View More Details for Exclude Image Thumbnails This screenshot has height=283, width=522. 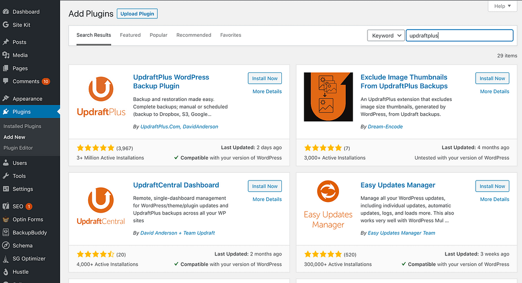494,91
